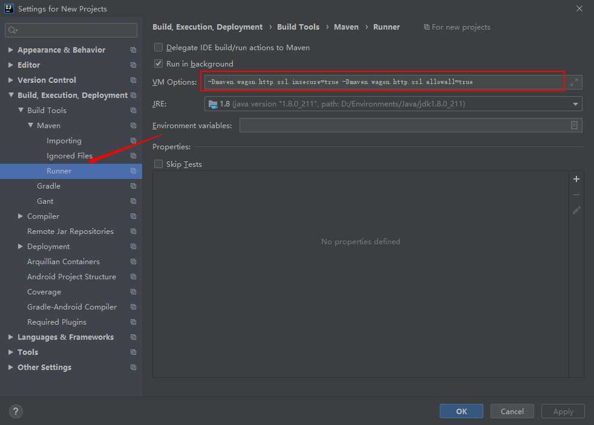The width and height of the screenshot is (594, 425).
Task: Click the project-level icon beside Coverage
Action: 133,292
